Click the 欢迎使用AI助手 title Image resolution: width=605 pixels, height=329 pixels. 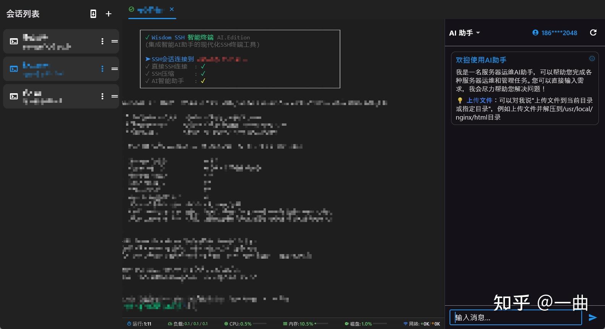481,60
